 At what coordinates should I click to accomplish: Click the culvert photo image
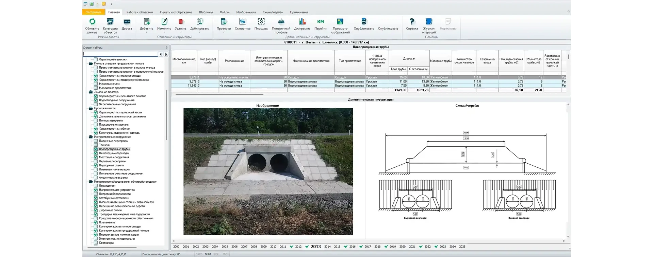click(268, 171)
